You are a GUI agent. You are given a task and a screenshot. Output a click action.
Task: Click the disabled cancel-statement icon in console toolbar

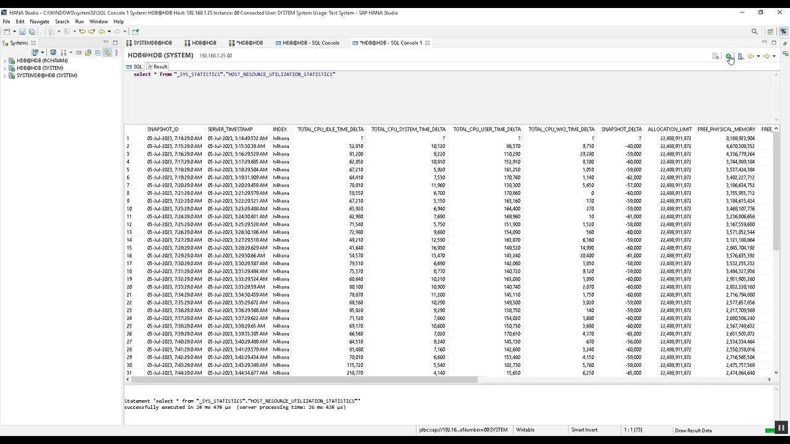[x=716, y=56]
